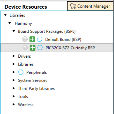The image size is (114, 114).
Task: Select the Device Resources tab
Action: 26,7
